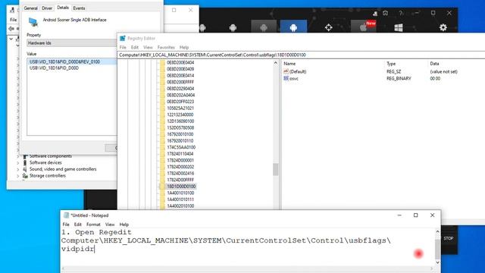Click the grey Android tab beside the blue one
485x273 pixels.
pyautogui.click(x=264, y=27)
